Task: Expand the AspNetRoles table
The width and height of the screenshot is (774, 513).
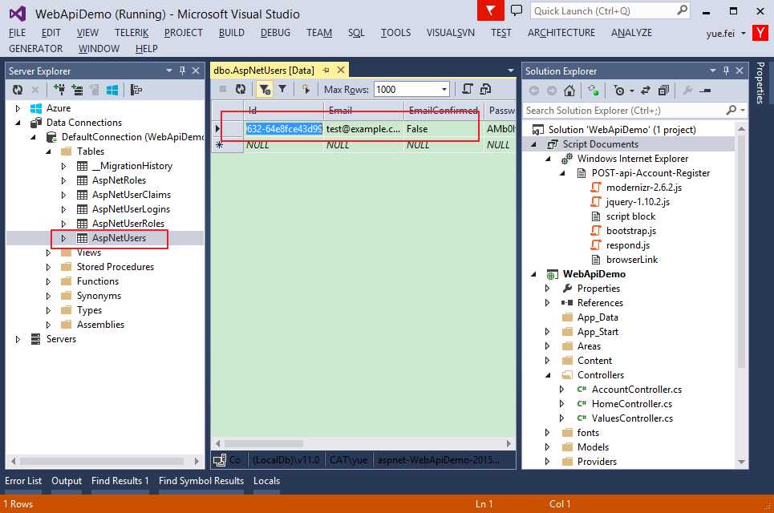Action: pyautogui.click(x=63, y=180)
